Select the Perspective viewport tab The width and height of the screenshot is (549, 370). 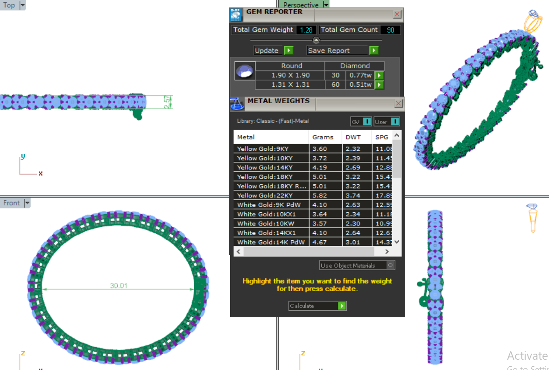click(x=301, y=5)
